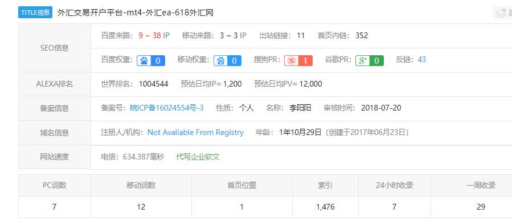The height and width of the screenshot is (221, 512).
Task: Click the telecom speed 634.387毫秒 value
Action: pos(144,157)
